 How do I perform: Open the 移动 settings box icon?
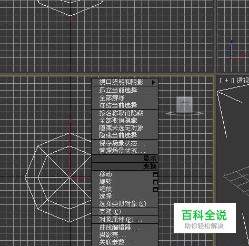point(155,175)
